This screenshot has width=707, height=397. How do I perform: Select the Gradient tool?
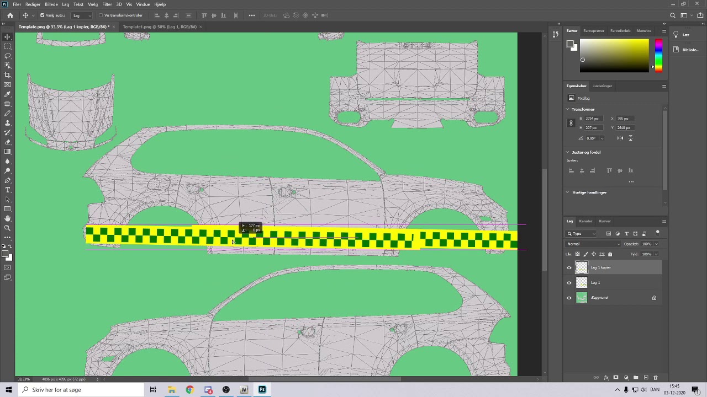pyautogui.click(x=7, y=152)
